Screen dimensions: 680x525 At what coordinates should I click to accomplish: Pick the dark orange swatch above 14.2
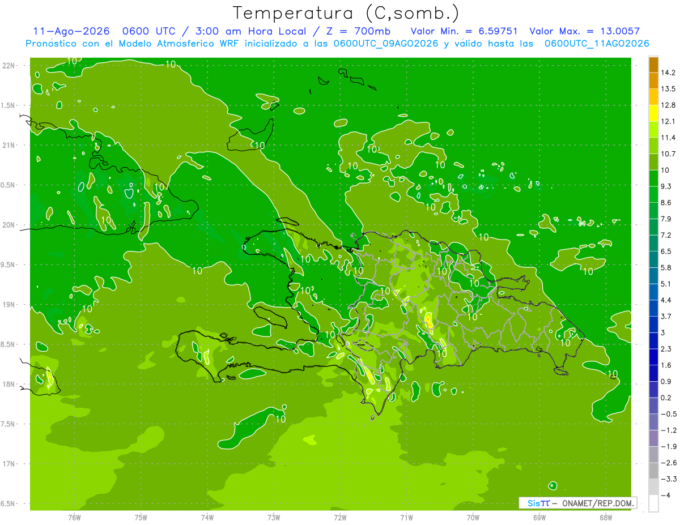coord(653,65)
